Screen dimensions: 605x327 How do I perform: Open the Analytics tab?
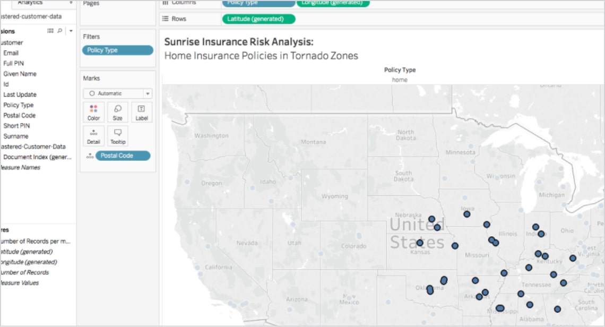point(30,3)
